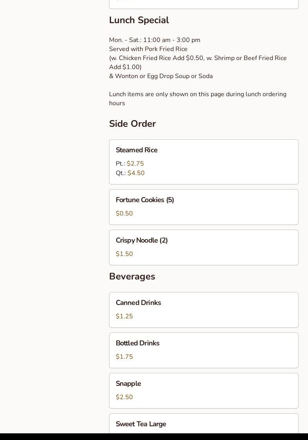Click the Side Order section heading

(132, 124)
